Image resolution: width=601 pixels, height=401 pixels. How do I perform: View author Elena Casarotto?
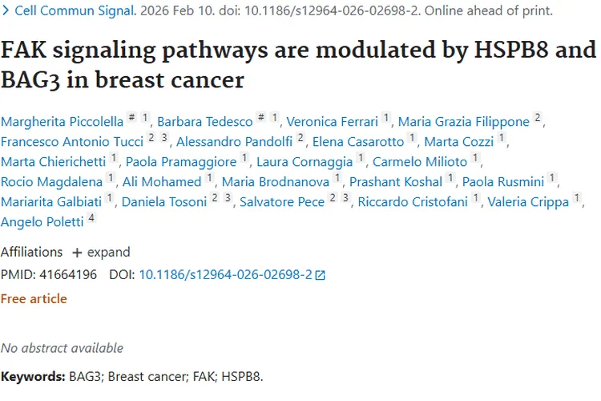(x=358, y=142)
